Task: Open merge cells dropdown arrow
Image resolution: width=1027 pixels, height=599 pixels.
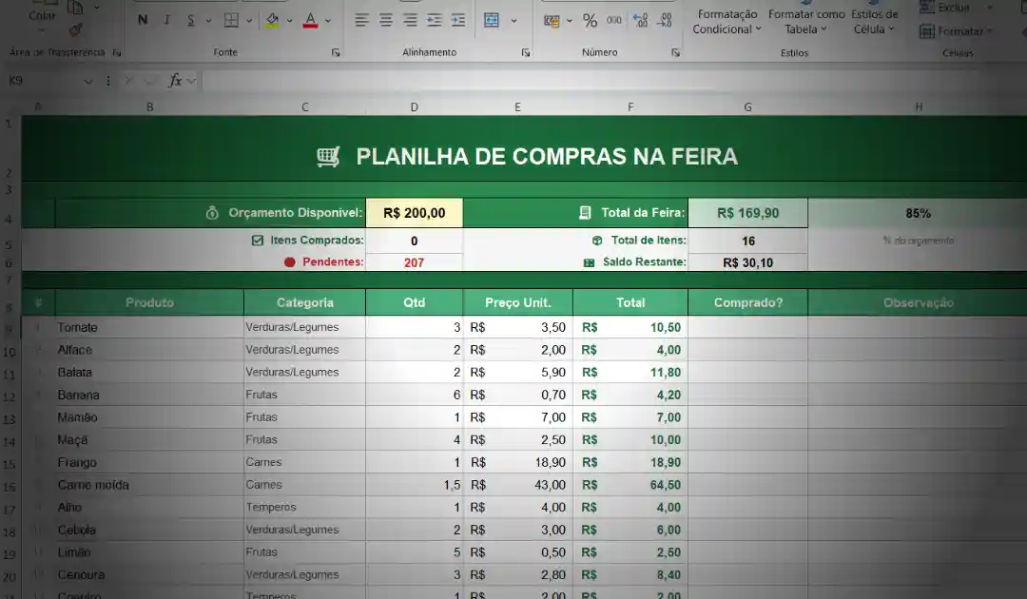Action: click(513, 20)
